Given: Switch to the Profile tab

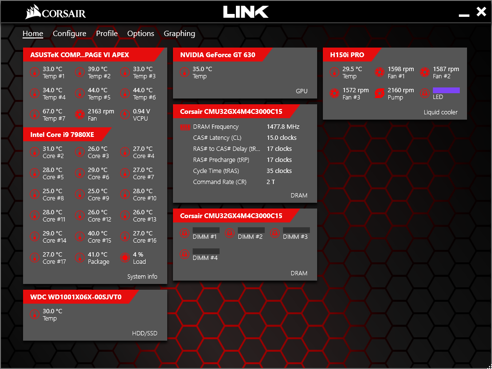Looking at the screenshot, I should click(107, 34).
